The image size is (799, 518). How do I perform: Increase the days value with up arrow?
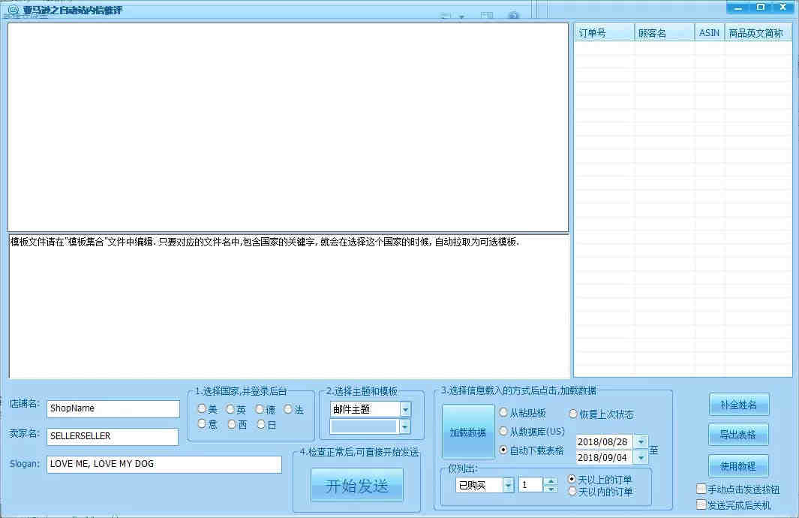(x=551, y=481)
